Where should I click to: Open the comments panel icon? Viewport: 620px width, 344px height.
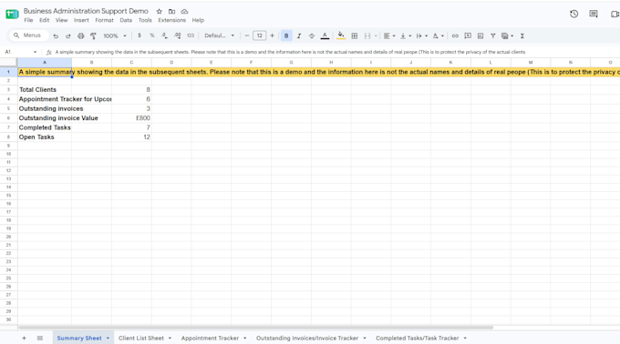tap(594, 14)
